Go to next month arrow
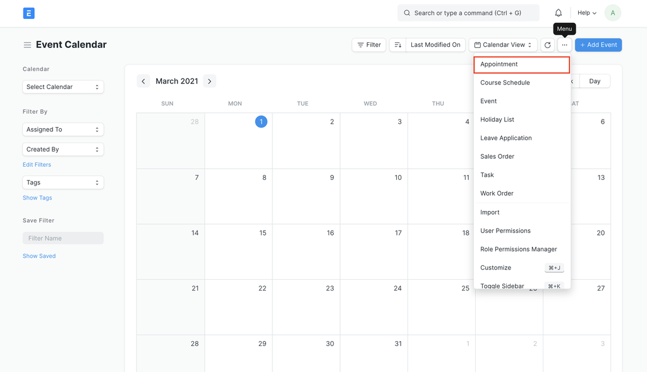Image resolution: width=647 pixels, height=372 pixels. [x=210, y=81]
